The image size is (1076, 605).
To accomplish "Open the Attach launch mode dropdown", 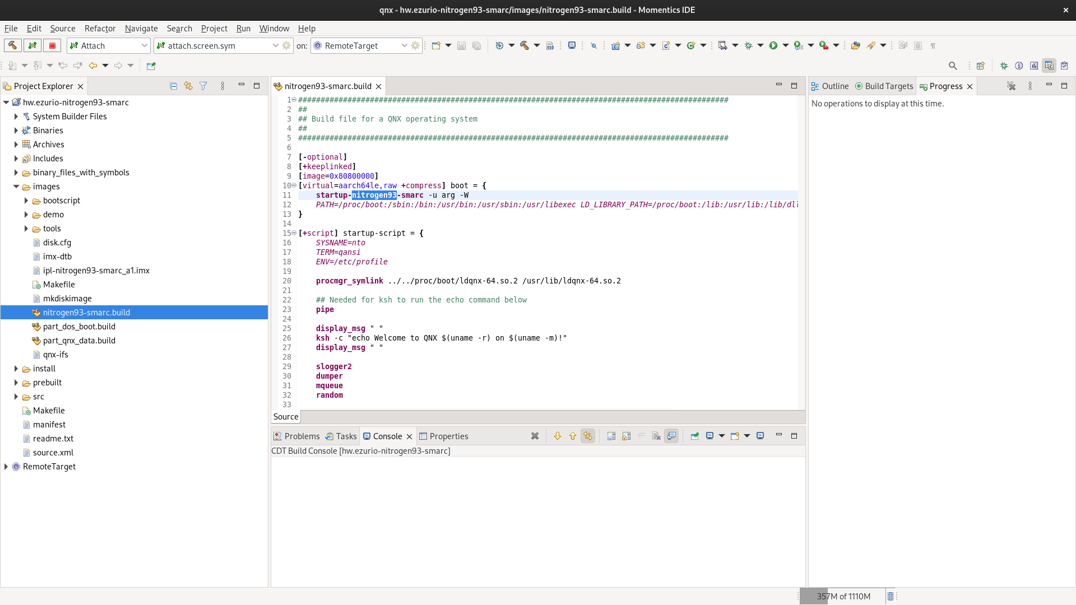I will pos(144,45).
